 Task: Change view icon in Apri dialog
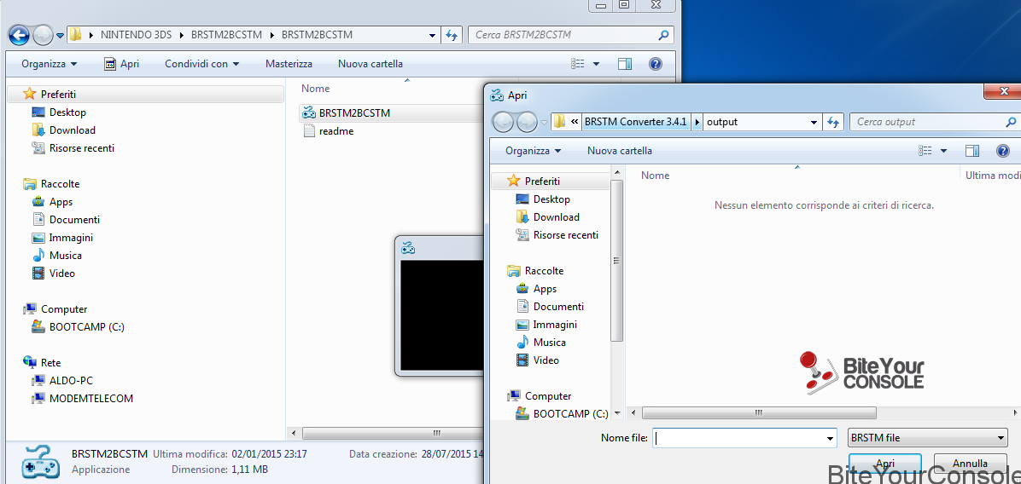click(x=925, y=151)
